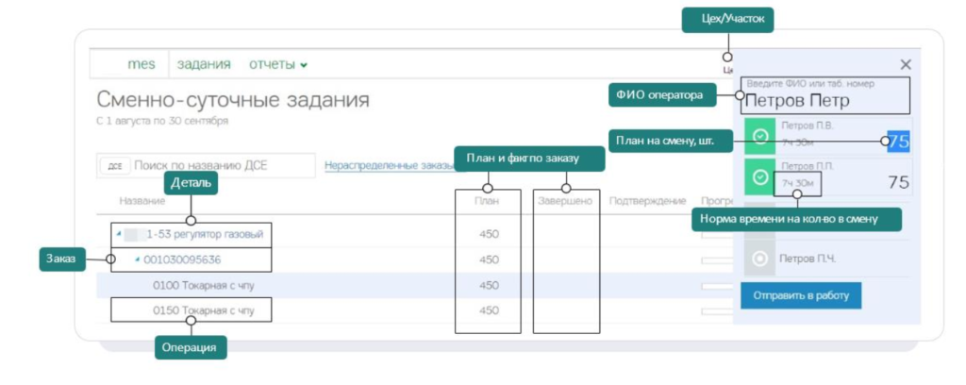Viewport: 966px width, 385px height.
Task: Enable the gray circle for Петров П.Ч.
Action: pos(759,259)
